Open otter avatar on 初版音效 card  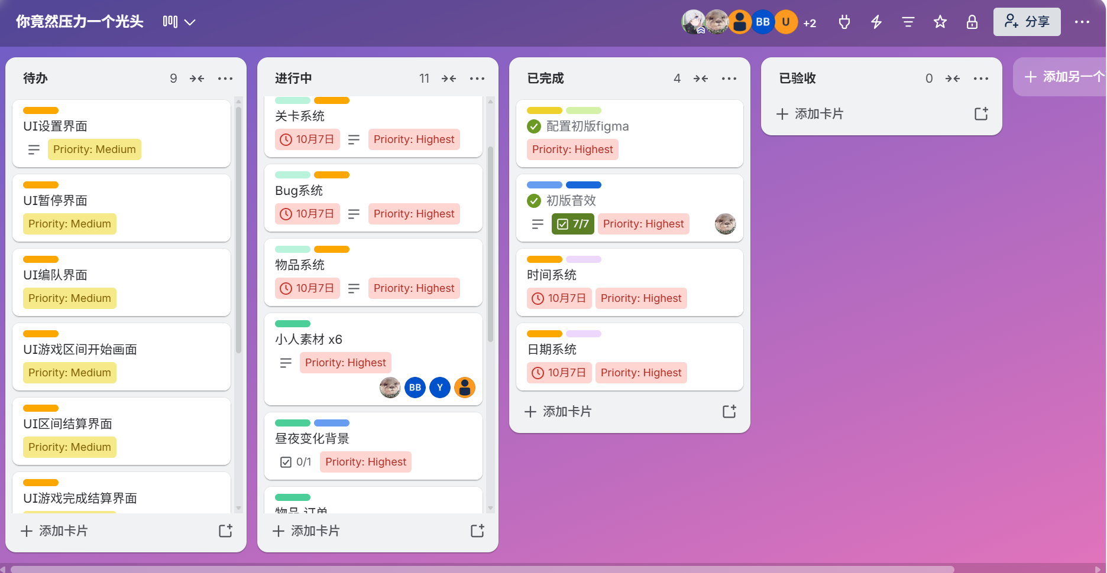click(x=726, y=224)
